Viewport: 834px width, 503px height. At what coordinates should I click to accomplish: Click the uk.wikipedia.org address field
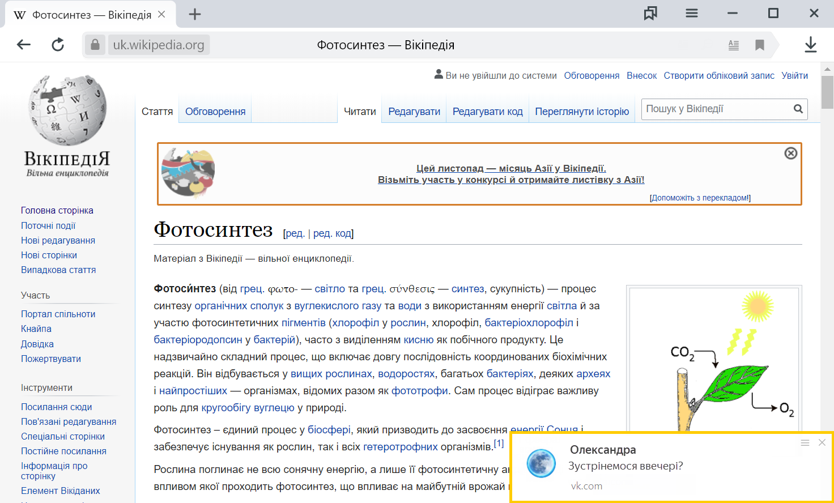coord(159,45)
